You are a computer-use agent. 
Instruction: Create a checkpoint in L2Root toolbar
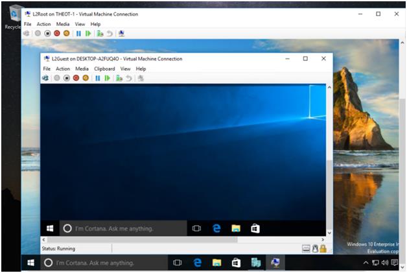(100, 33)
